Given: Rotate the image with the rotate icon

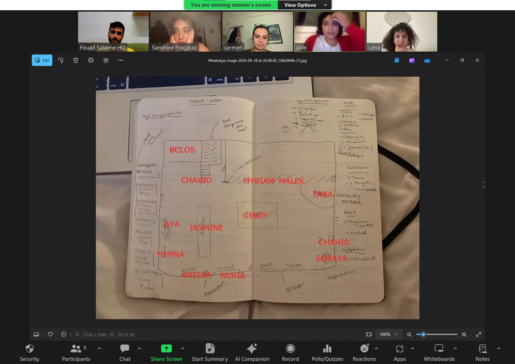Looking at the screenshot, I should tap(60, 60).
